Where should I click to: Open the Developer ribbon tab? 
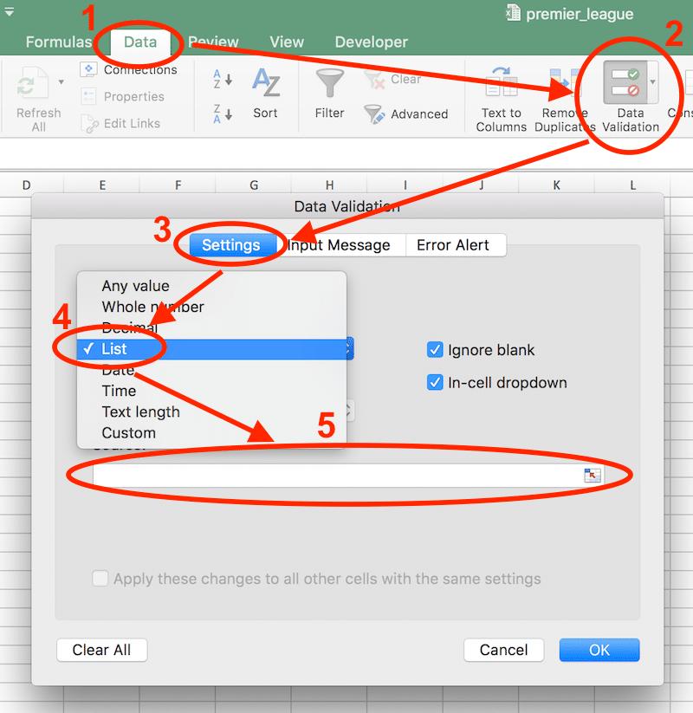pos(371,42)
